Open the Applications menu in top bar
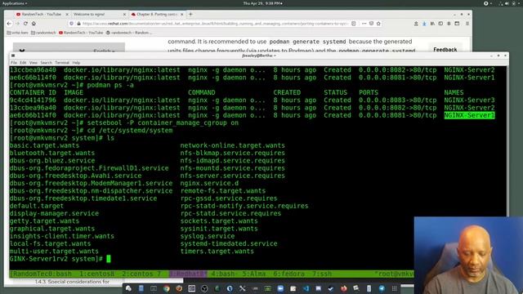Image resolution: width=523 pixels, height=294 pixels. click(15, 3)
